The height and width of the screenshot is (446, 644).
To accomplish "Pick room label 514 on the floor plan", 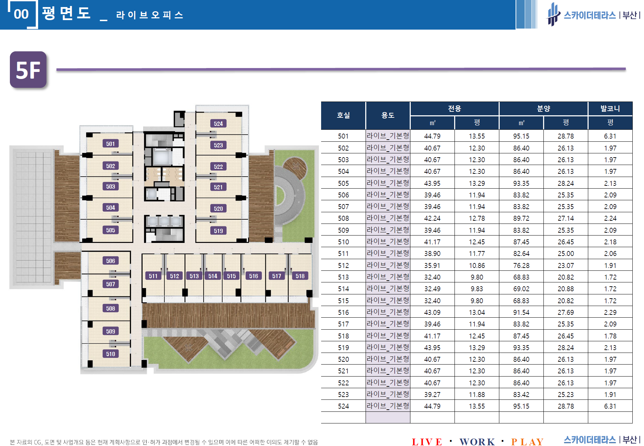I will [213, 276].
